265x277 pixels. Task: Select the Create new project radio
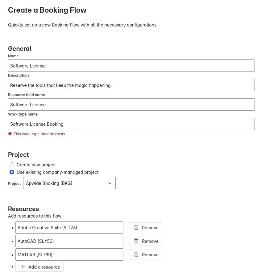coord(12,165)
